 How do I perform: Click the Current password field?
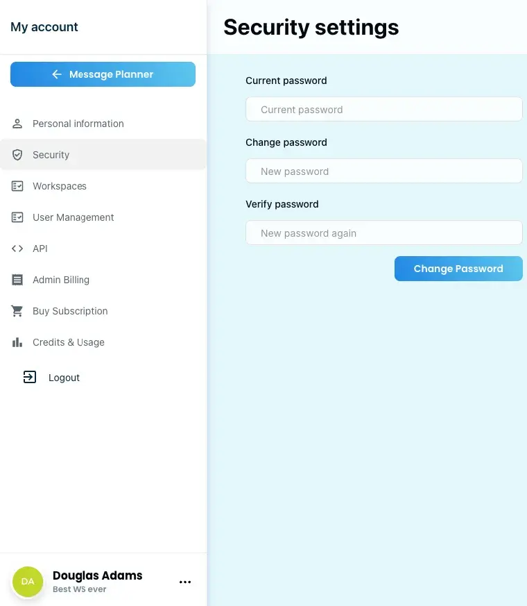383,109
